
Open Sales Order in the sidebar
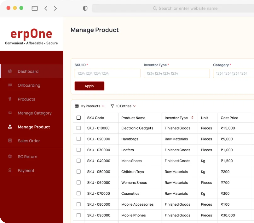32,141
